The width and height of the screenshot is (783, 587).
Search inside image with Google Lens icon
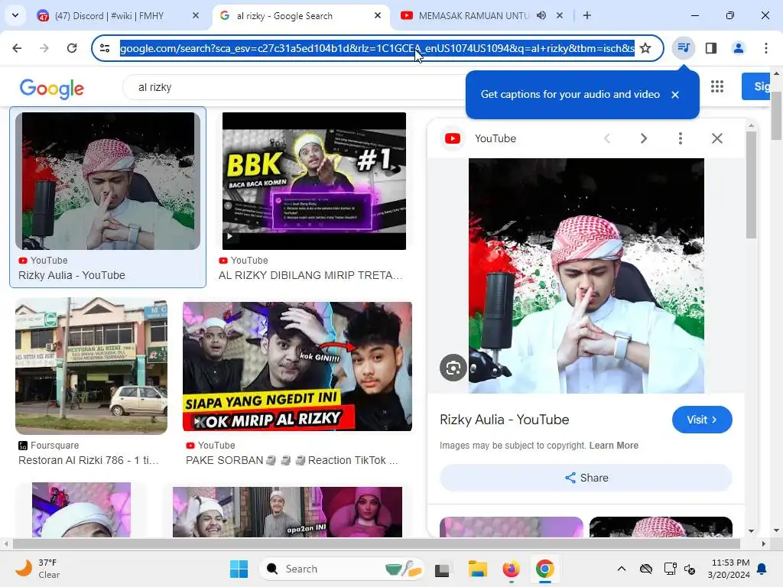[x=453, y=368]
